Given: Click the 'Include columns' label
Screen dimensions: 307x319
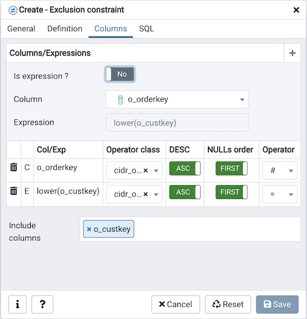Looking at the screenshot, I should pos(25,232).
